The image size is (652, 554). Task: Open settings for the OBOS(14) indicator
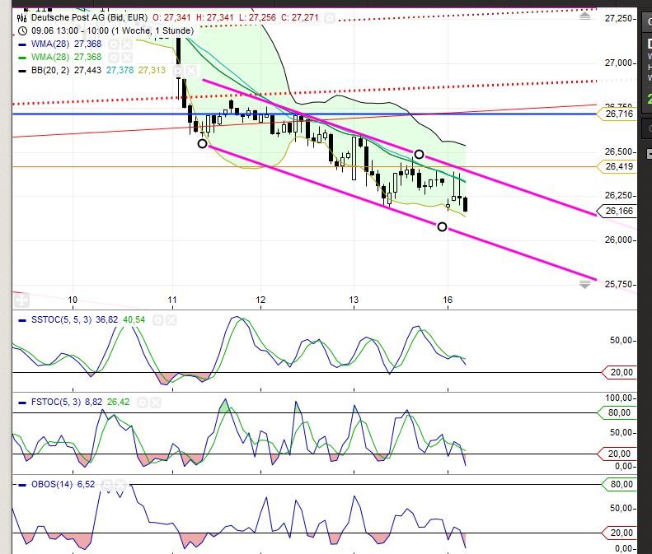click(x=107, y=485)
